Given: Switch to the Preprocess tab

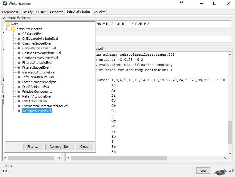Looking at the screenshot, I should pos(10,12).
